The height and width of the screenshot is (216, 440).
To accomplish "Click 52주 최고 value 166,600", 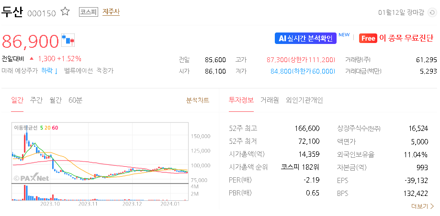I will [307, 129].
